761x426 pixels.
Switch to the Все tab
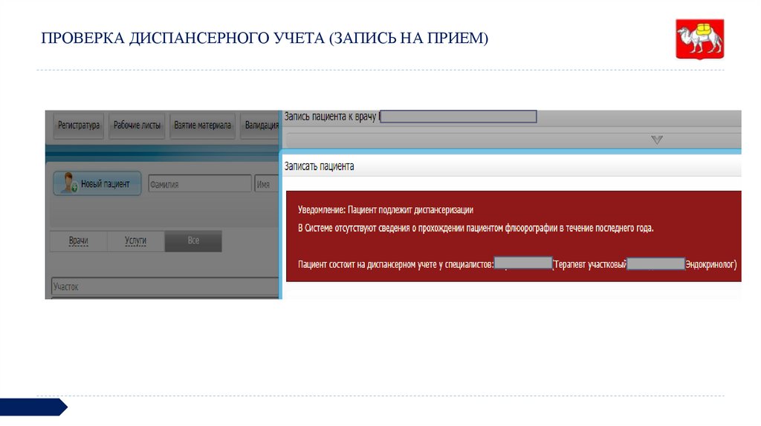click(193, 241)
